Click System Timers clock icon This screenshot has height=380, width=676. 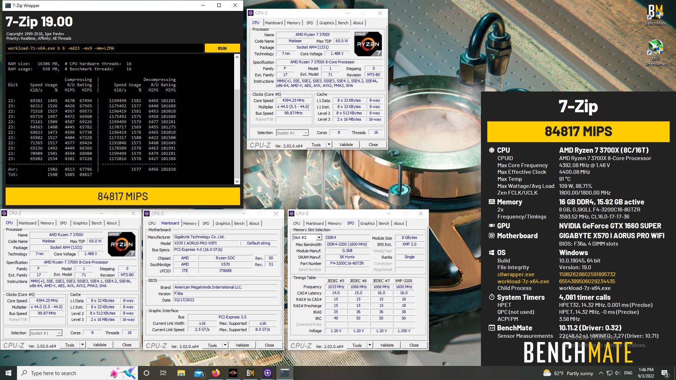[492, 297]
